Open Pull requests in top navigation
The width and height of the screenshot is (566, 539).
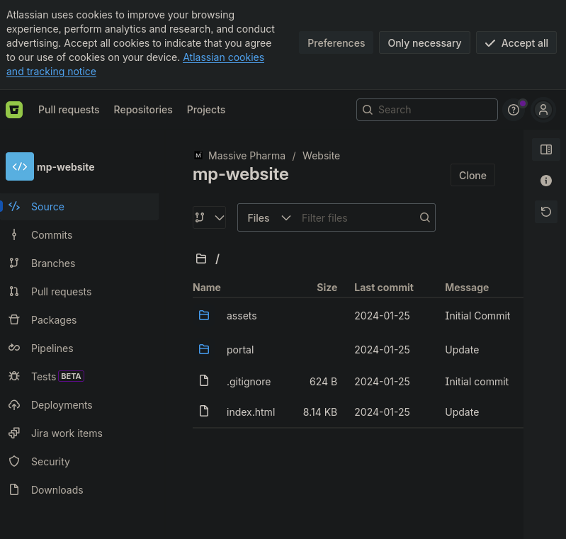pos(69,110)
